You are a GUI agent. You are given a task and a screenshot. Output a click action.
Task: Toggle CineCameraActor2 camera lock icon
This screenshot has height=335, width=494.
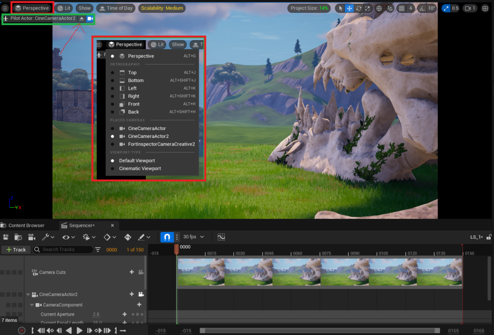pyautogui.click(x=141, y=294)
